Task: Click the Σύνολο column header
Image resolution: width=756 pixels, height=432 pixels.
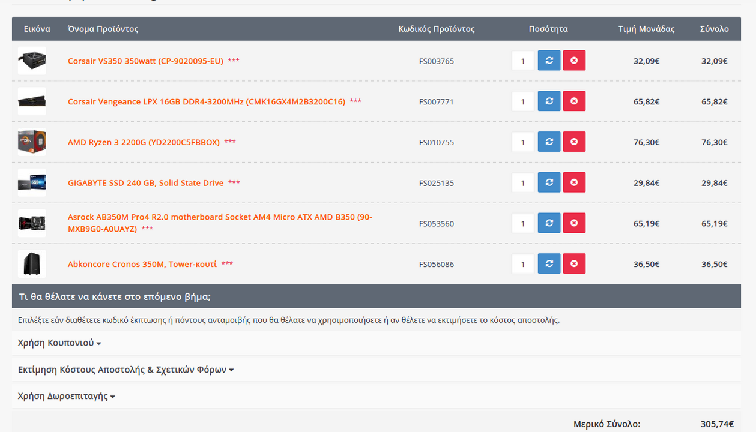Action: click(715, 29)
